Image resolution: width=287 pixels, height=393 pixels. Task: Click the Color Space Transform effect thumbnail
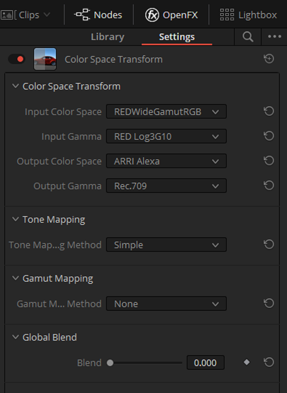click(x=45, y=59)
